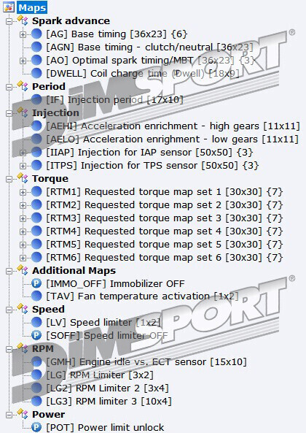This screenshot has height=433, width=306.
Task: Click the Additional Maps category icon
Action: (23, 270)
